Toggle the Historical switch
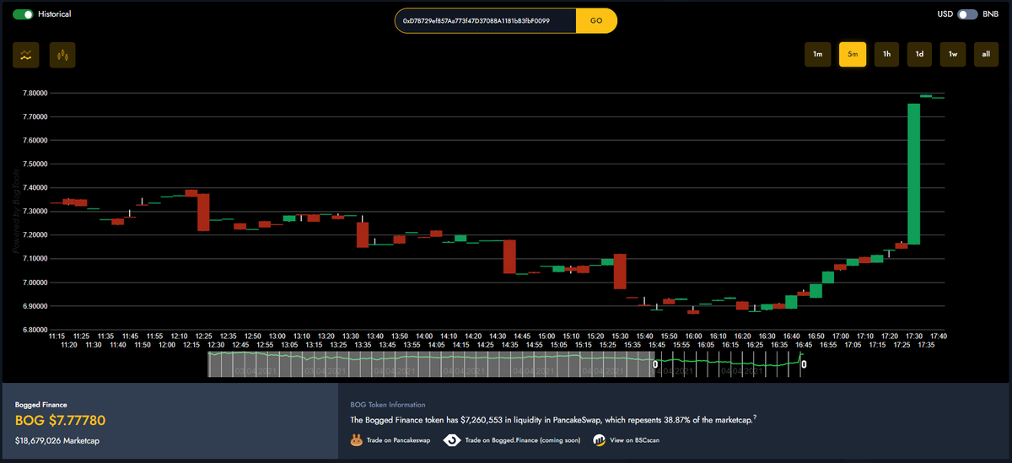This screenshot has width=1012, height=463. coord(23,14)
